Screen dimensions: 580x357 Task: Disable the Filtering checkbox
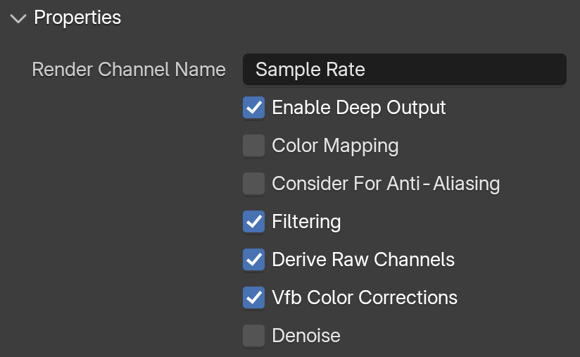(x=253, y=222)
